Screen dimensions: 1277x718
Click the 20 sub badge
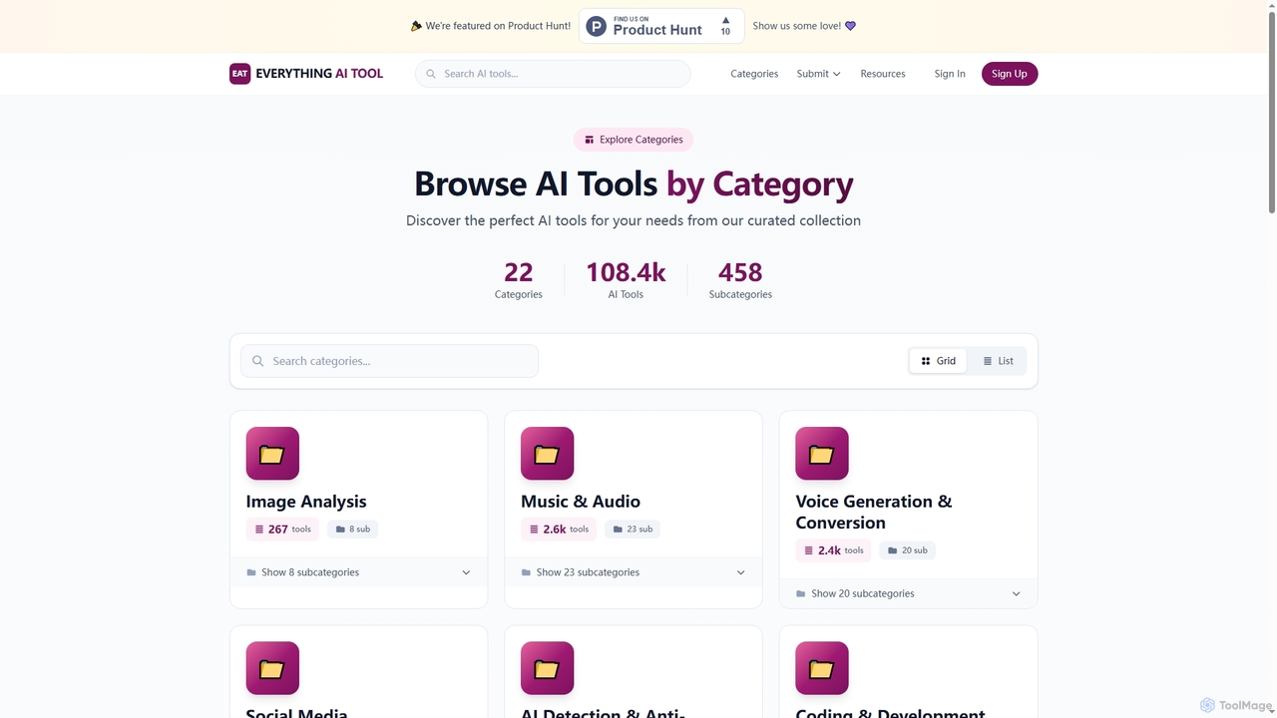(x=908, y=550)
